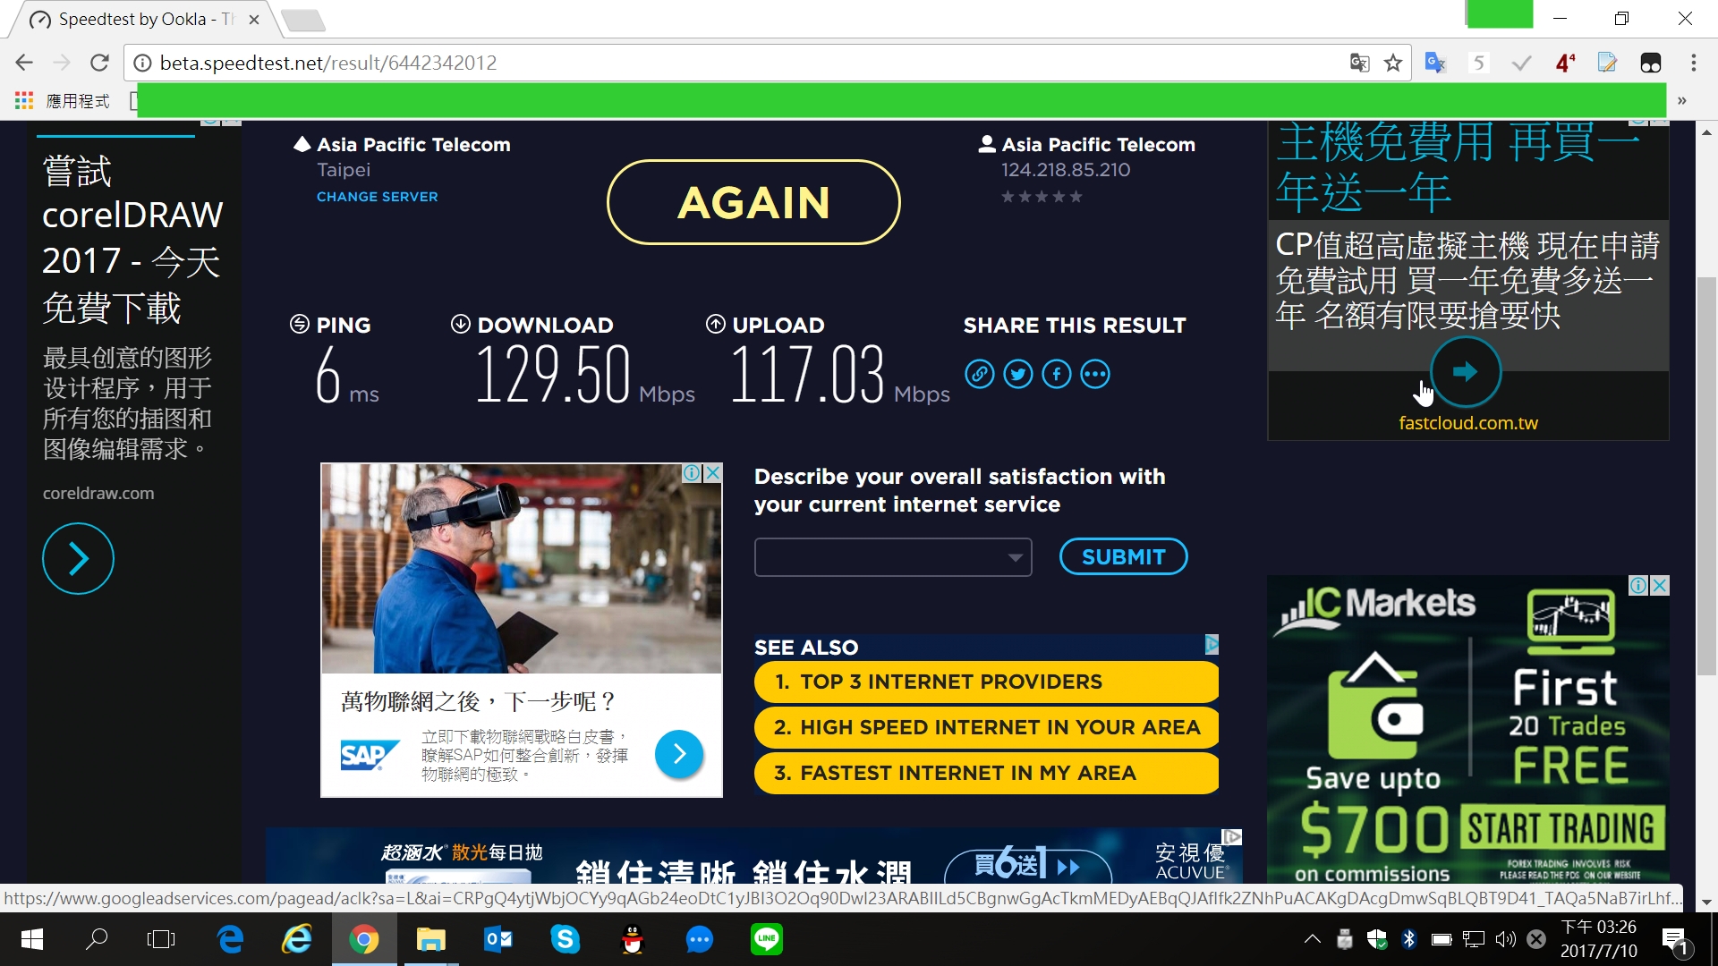Screen dimensions: 1718x966
Task: Launch Internet Explorer from taskbar
Action: [x=297, y=939]
